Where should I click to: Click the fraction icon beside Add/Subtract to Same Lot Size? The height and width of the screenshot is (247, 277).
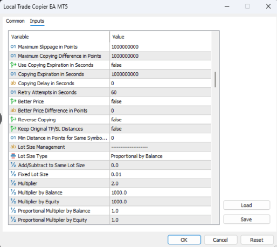click(x=13, y=165)
